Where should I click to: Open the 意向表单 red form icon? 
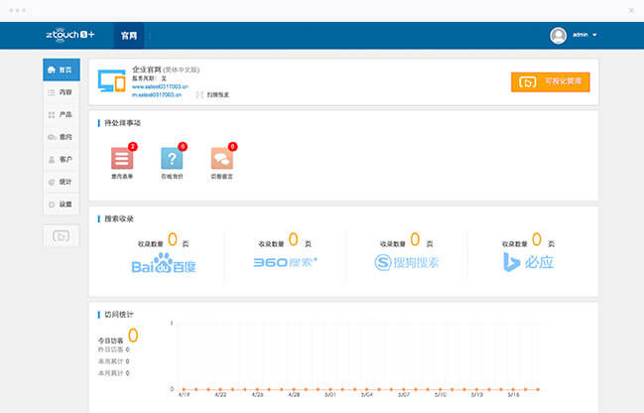click(121, 158)
